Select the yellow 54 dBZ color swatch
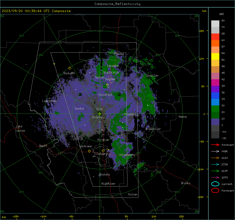The image size is (235, 220). click(215, 56)
